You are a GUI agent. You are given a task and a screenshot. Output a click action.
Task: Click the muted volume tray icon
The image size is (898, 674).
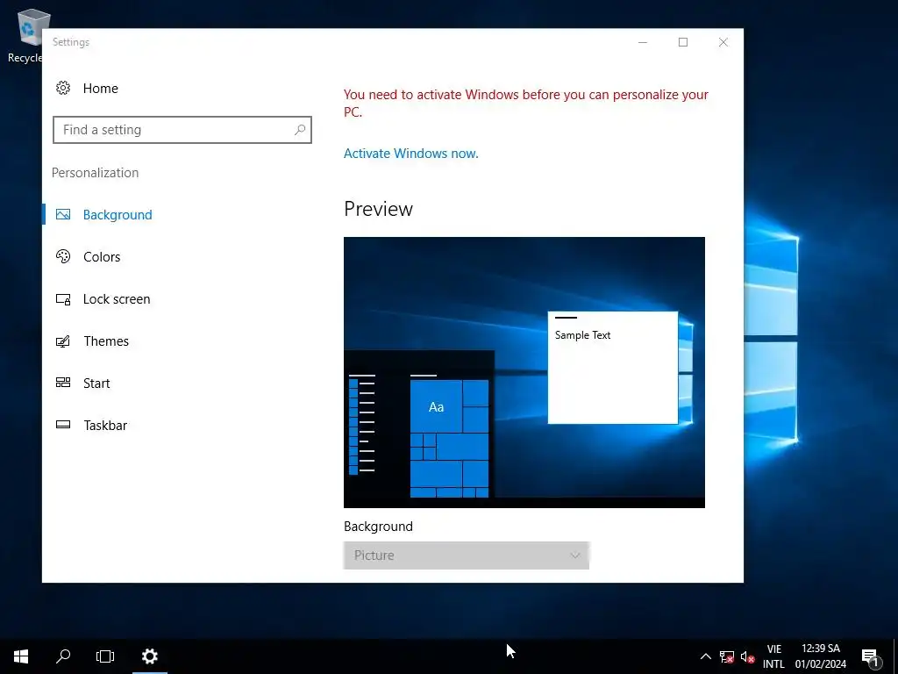(747, 656)
